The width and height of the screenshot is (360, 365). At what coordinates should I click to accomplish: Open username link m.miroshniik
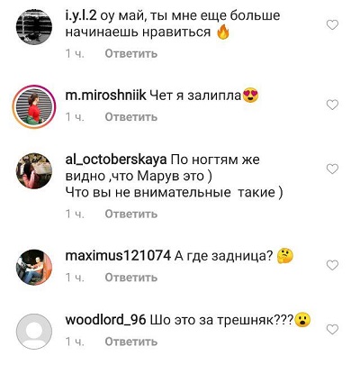click(105, 96)
